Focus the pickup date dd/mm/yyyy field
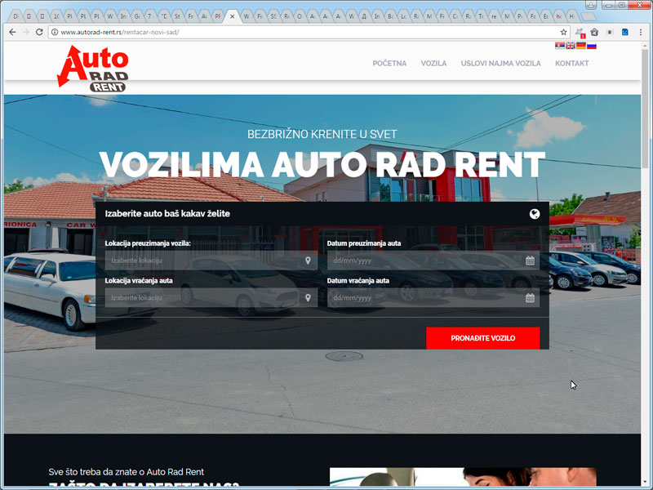Viewport: 653px width, 490px height. pos(433,261)
